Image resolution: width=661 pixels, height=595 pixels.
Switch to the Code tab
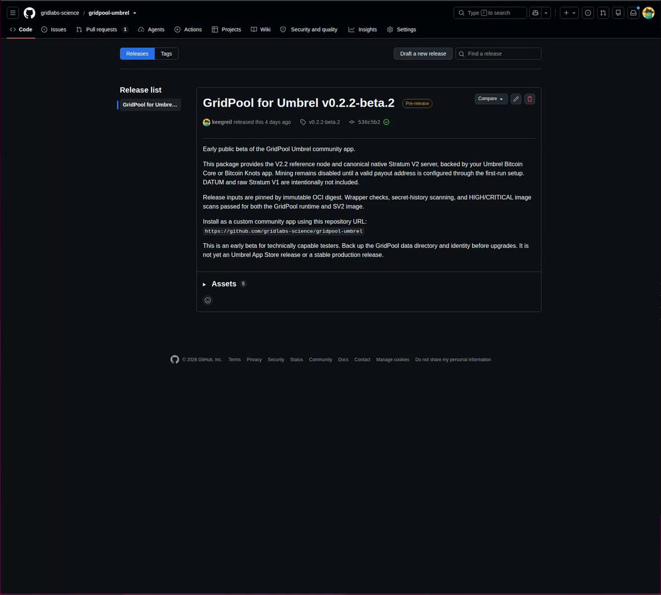click(21, 29)
